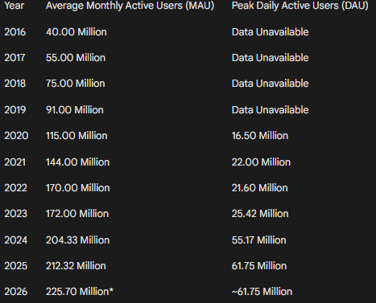Image resolution: width=376 pixels, height=303 pixels.
Task: Select the 172.00 Million MAU cell
Action: tap(77, 214)
